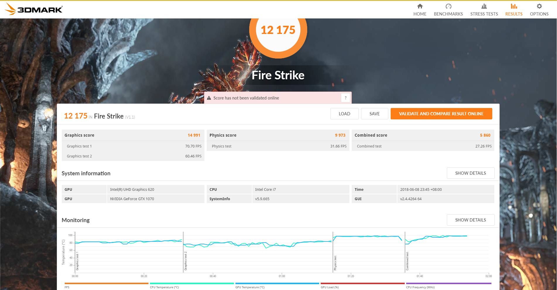Screen dimensions: 557x290
Task: Toggle the GPU Temperature blue legend bar
Action: click(277, 284)
